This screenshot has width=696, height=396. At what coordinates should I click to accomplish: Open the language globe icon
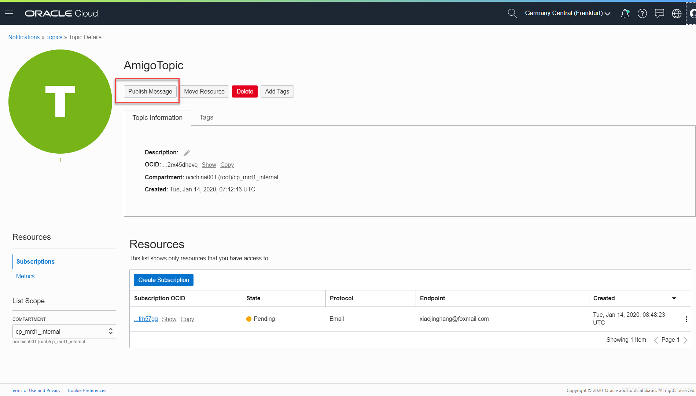click(x=677, y=14)
